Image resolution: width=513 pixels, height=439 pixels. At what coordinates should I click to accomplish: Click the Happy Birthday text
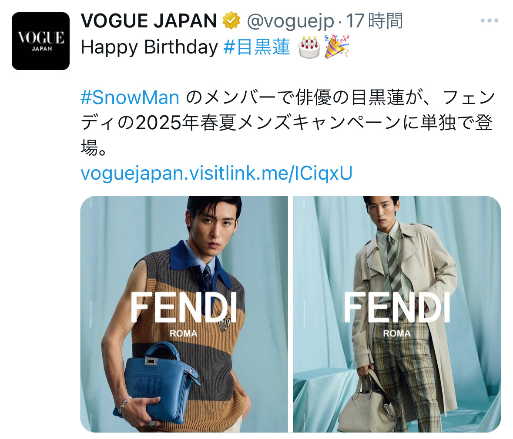pos(149,47)
